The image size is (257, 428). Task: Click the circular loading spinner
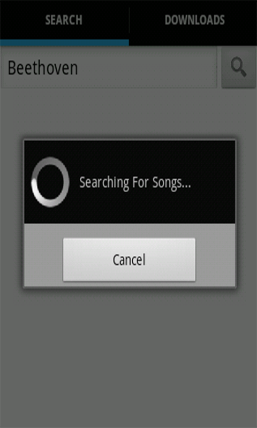[x=50, y=182]
